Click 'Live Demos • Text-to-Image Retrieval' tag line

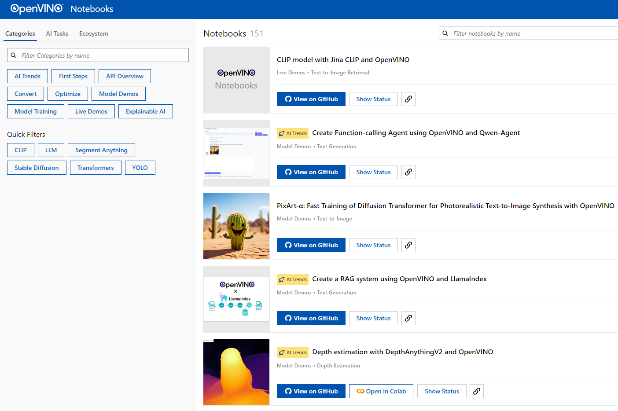tap(323, 73)
